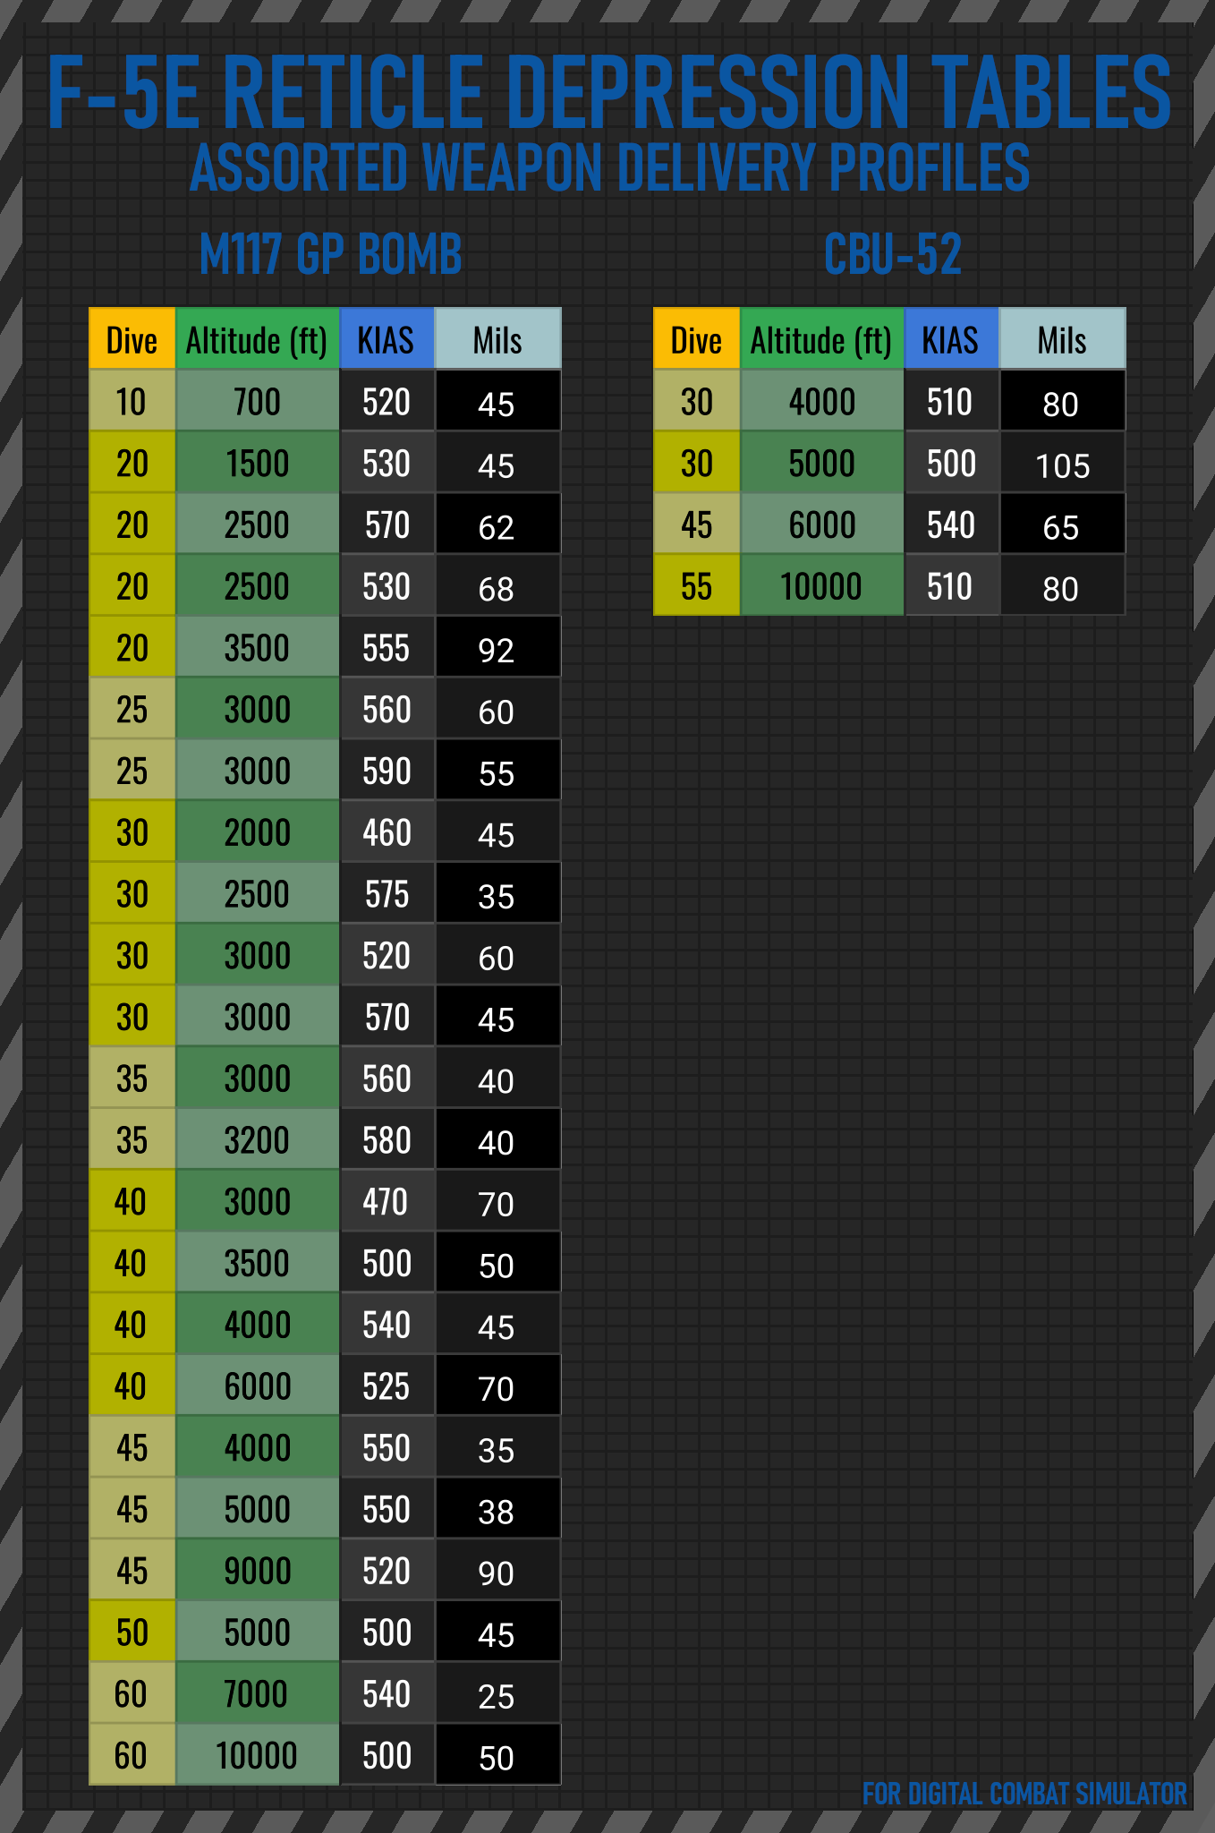Select CBU-52 table KIAS column header
The image size is (1215, 1833).
coord(951,338)
